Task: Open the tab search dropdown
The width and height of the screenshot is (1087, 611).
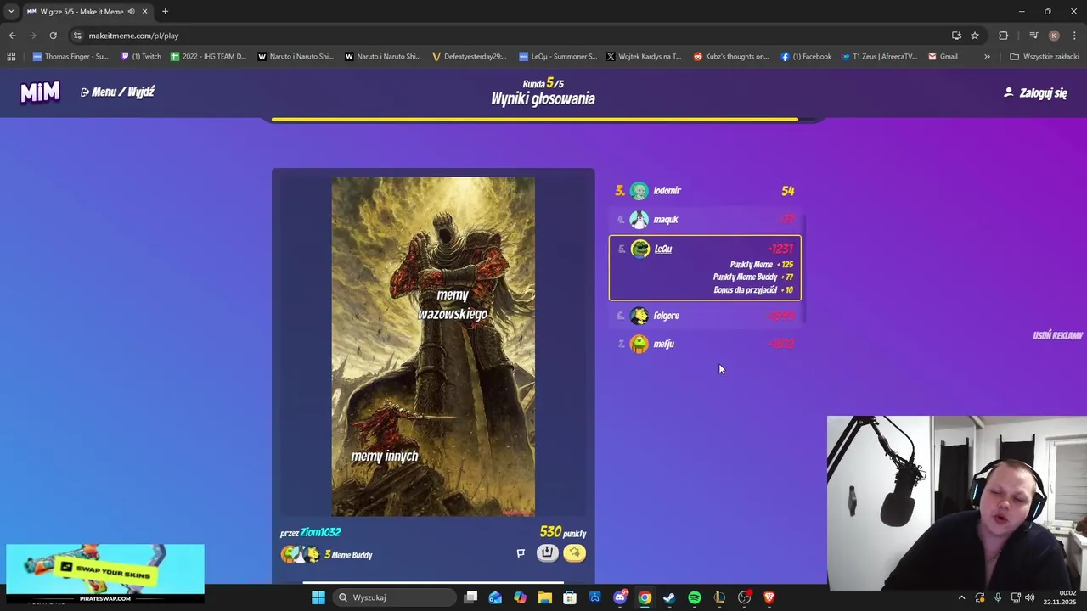Action: tap(11, 11)
